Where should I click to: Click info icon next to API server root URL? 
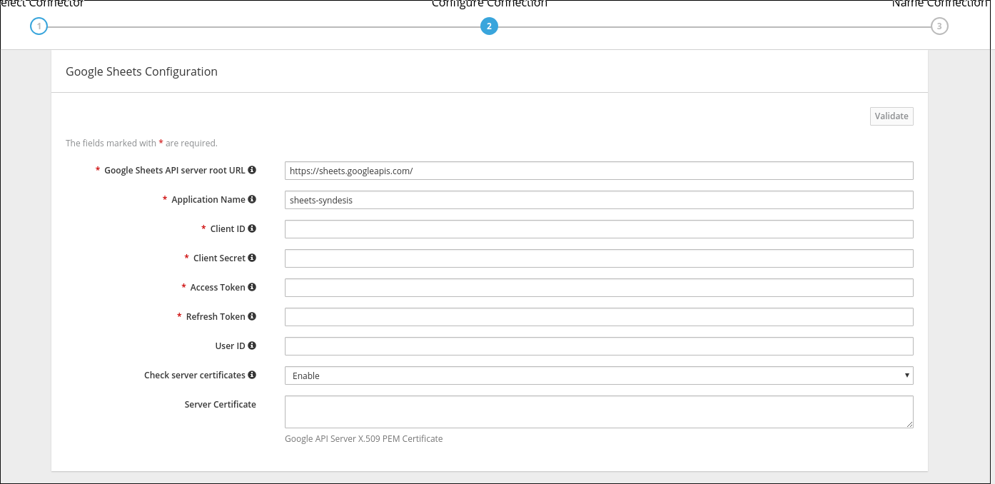252,170
